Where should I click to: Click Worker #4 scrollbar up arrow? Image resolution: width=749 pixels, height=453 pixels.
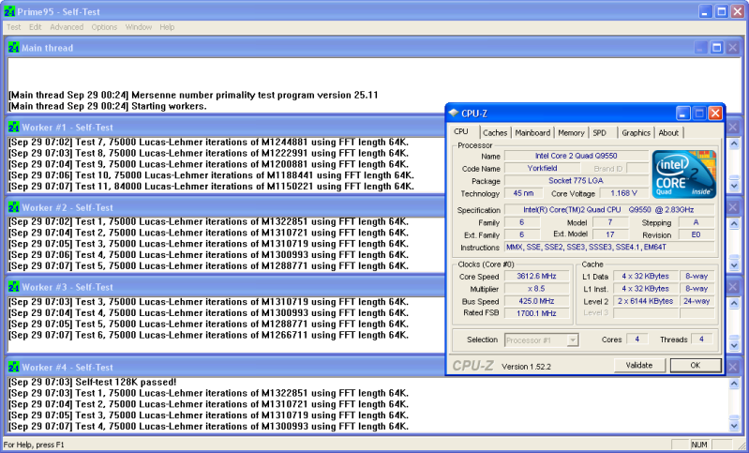tap(734, 384)
